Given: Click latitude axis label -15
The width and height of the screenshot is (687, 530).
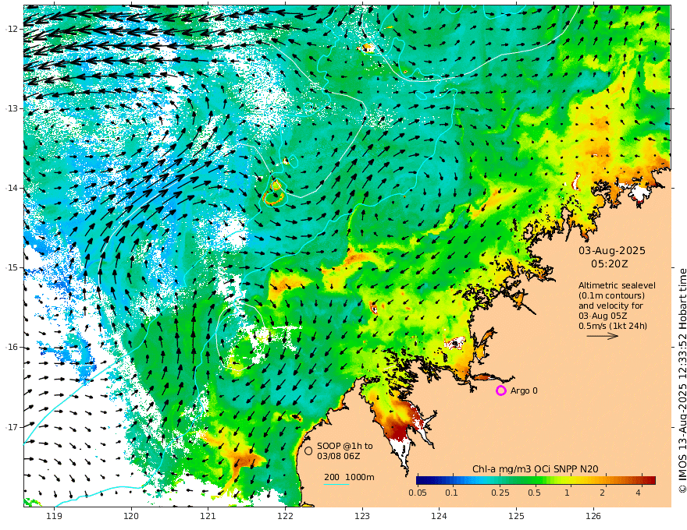Looking at the screenshot, I should coord(12,267).
